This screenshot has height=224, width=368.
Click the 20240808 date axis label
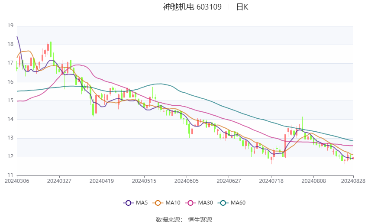click(x=314, y=181)
